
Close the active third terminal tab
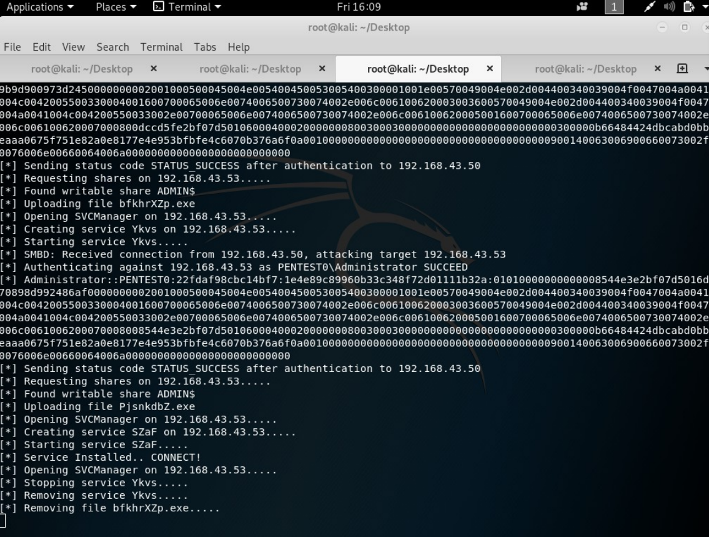490,68
